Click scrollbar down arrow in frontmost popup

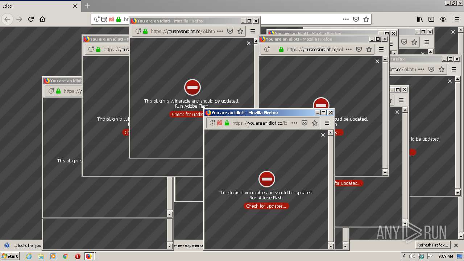331,246
